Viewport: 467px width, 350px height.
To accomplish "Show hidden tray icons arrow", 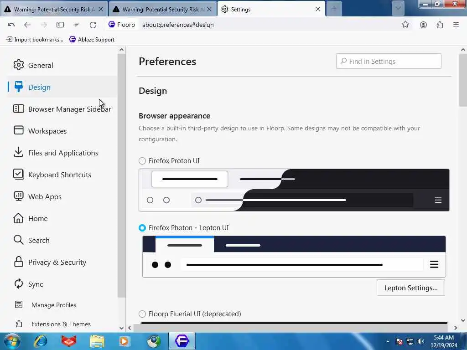I will (388, 341).
